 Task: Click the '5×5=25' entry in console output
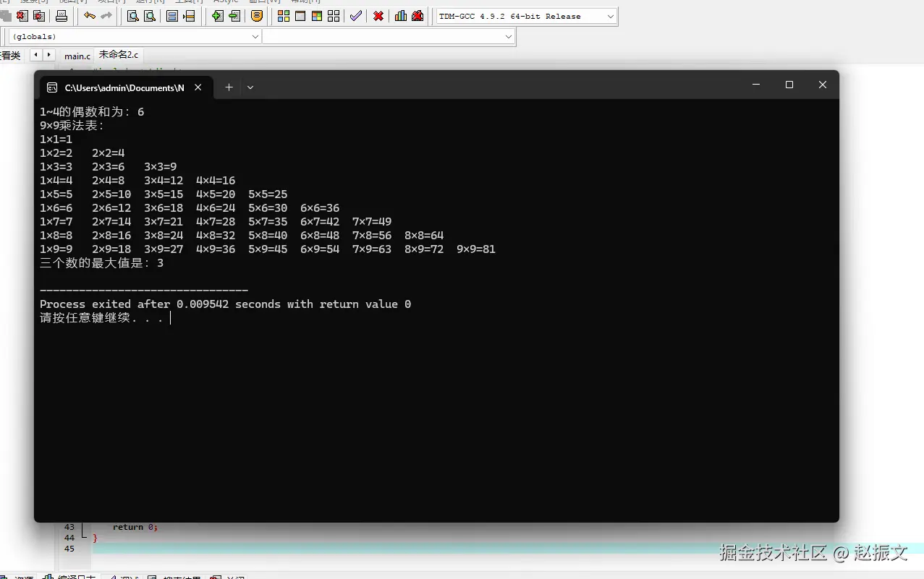[268, 194]
